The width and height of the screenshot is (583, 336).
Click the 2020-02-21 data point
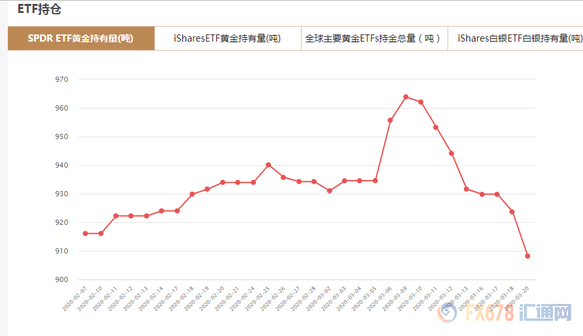tap(238, 183)
